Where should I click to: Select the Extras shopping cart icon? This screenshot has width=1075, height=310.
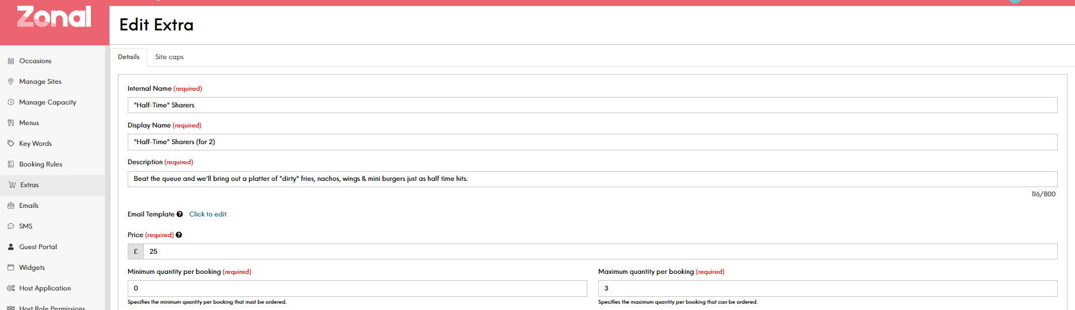[12, 185]
